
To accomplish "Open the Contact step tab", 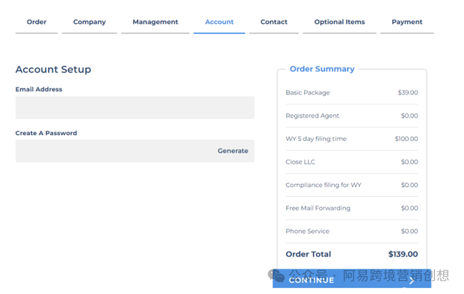I will coord(274,22).
